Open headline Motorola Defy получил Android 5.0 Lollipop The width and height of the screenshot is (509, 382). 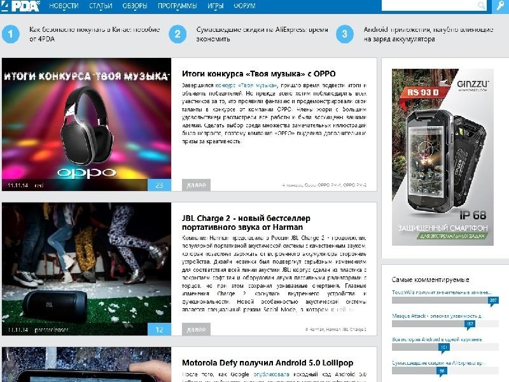(267, 363)
